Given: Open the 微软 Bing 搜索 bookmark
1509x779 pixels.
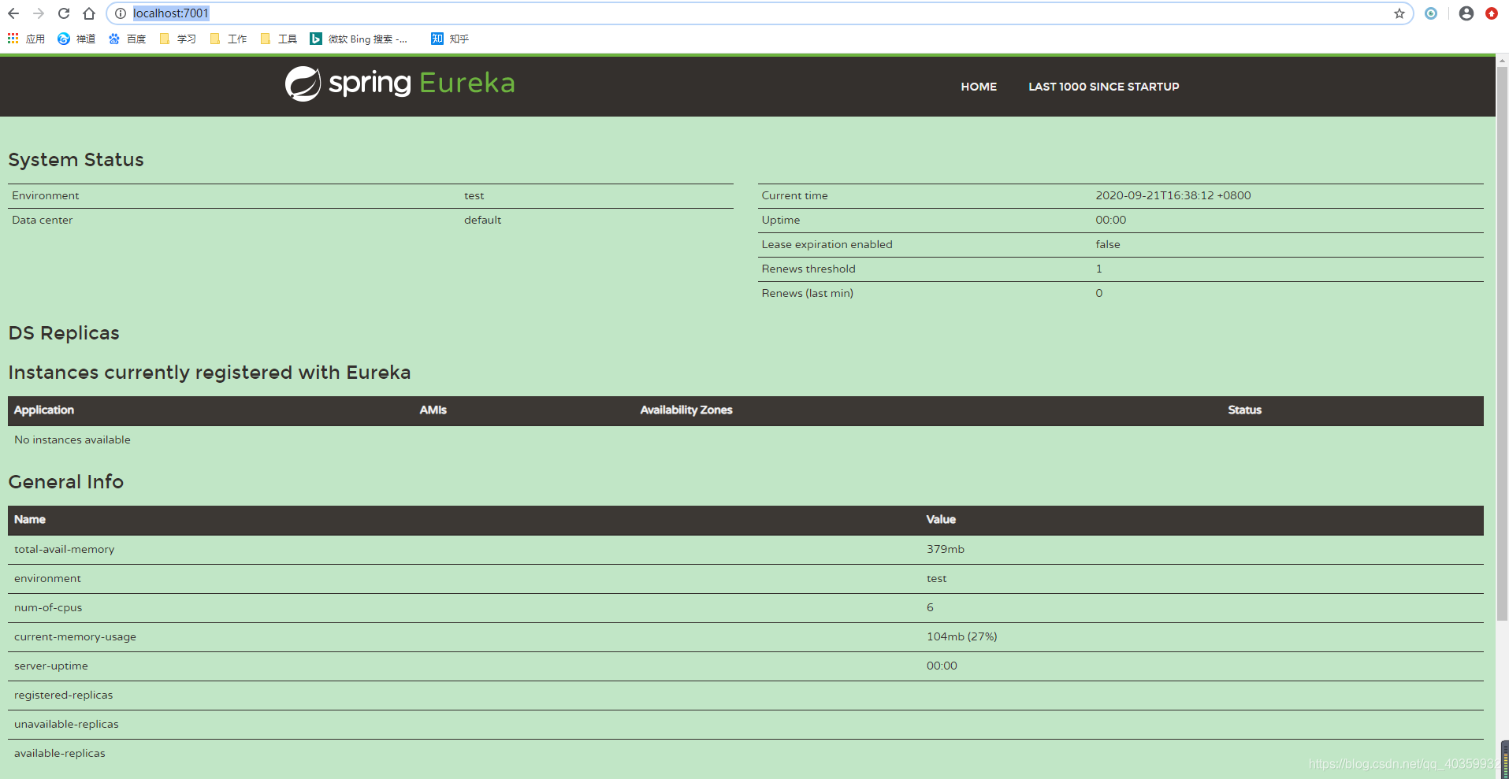Looking at the screenshot, I should point(359,39).
